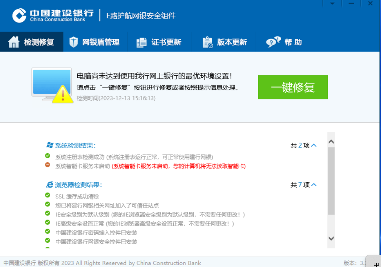The width and height of the screenshot is (381, 267).
Task: Click the certificate document icon for 证书更新
Action: pos(141,42)
